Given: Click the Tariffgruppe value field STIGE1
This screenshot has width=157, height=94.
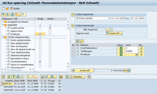Looking at the screenshot, I should coord(132,51).
